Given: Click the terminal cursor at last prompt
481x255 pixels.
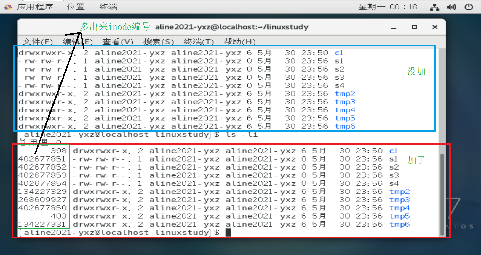Looking at the screenshot, I should click(x=228, y=233).
